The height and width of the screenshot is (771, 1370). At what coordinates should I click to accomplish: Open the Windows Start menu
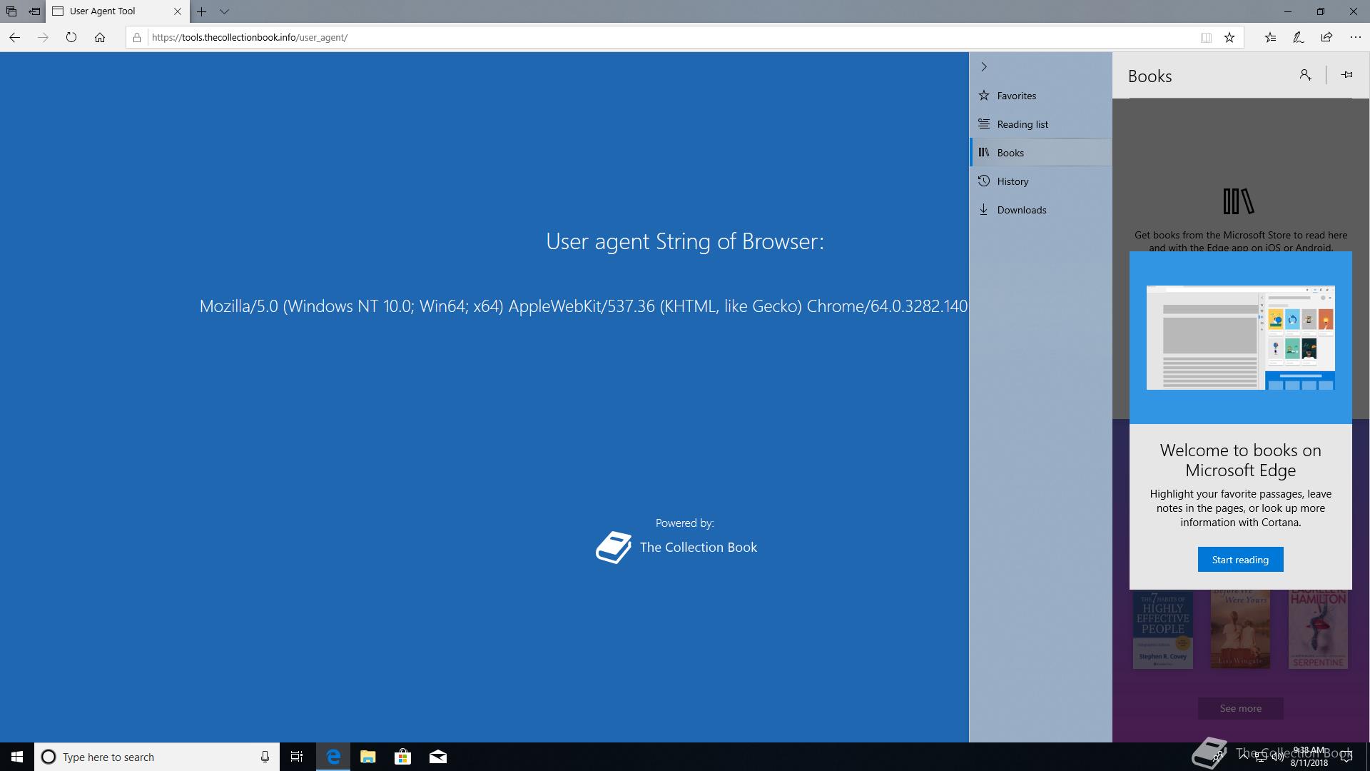tap(17, 757)
